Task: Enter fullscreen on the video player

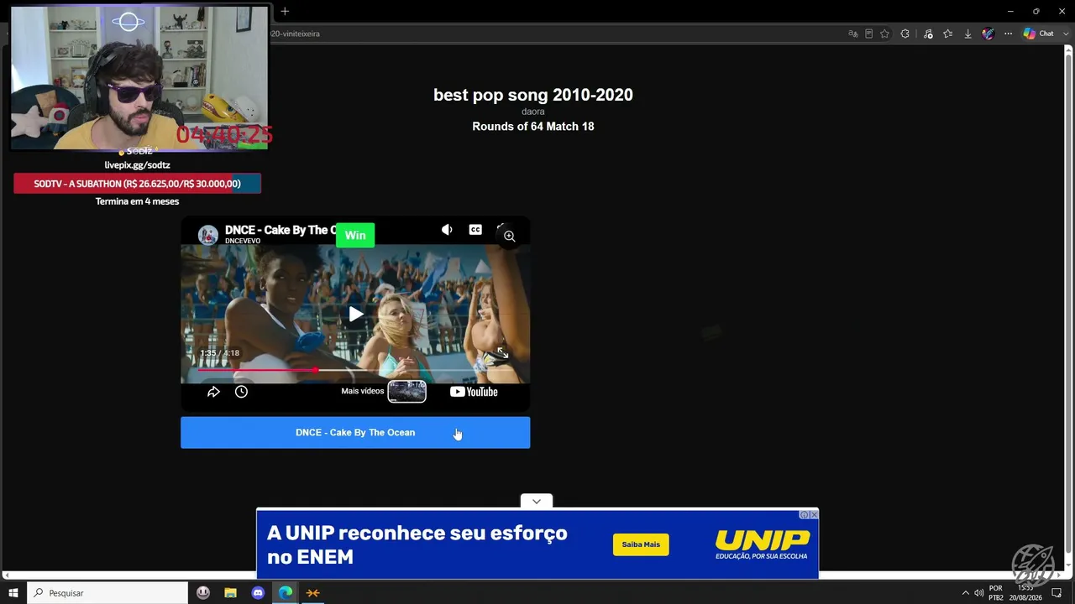Action: [501, 353]
